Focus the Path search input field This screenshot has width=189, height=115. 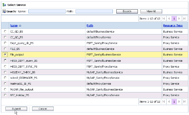tap(94, 11)
